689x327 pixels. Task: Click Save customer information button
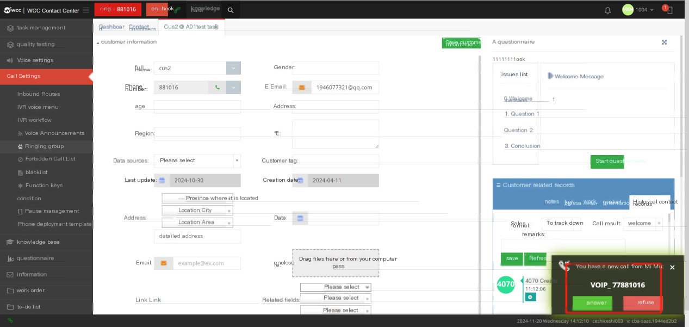[461, 43]
